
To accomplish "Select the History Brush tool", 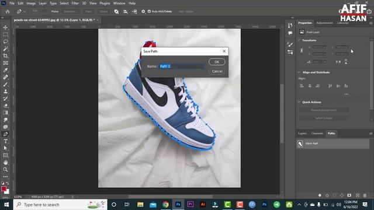I will (x=5, y=99).
